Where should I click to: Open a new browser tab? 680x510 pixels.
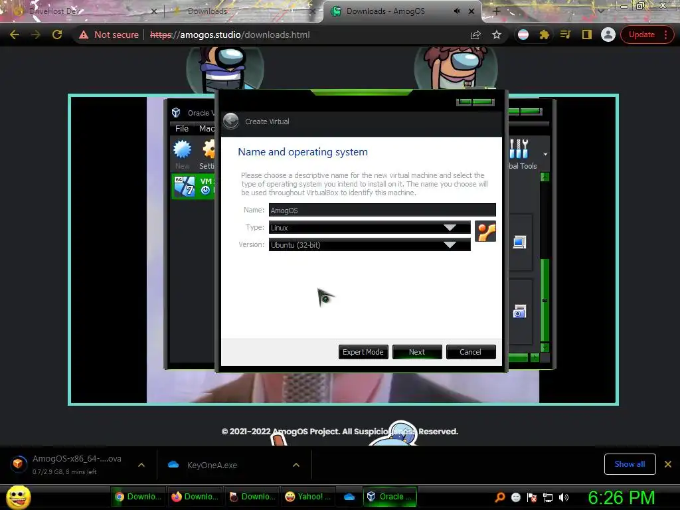497,11
